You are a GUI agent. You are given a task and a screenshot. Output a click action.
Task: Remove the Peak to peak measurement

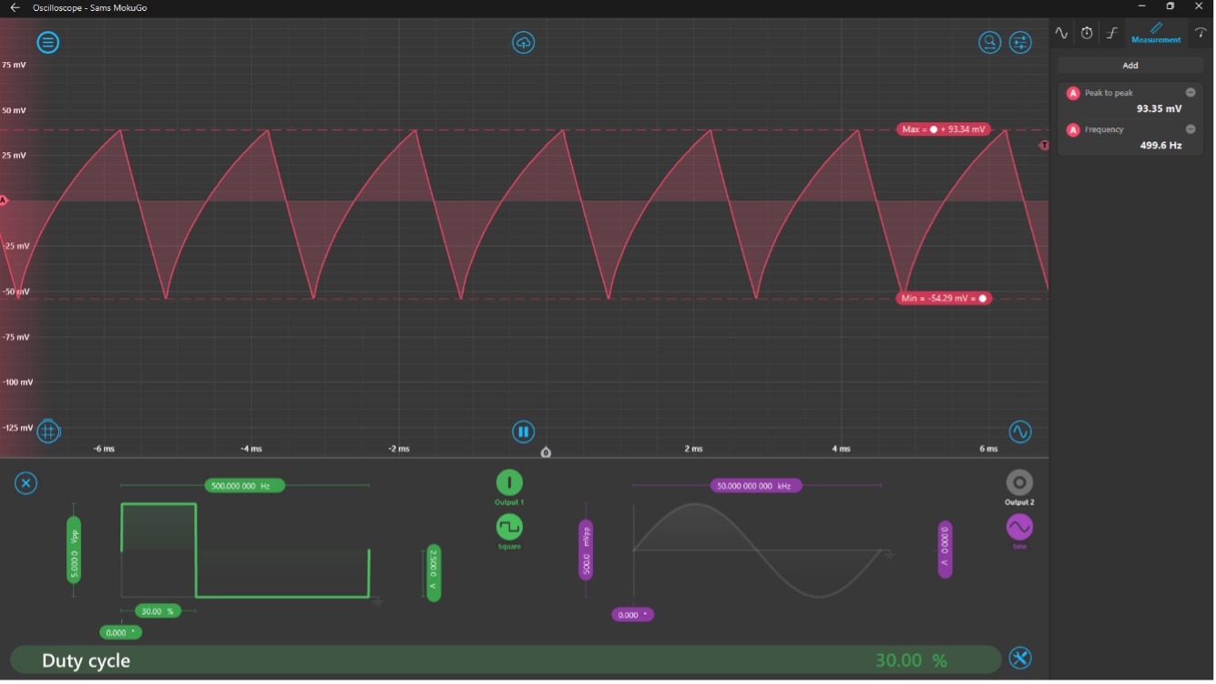pyautogui.click(x=1190, y=93)
